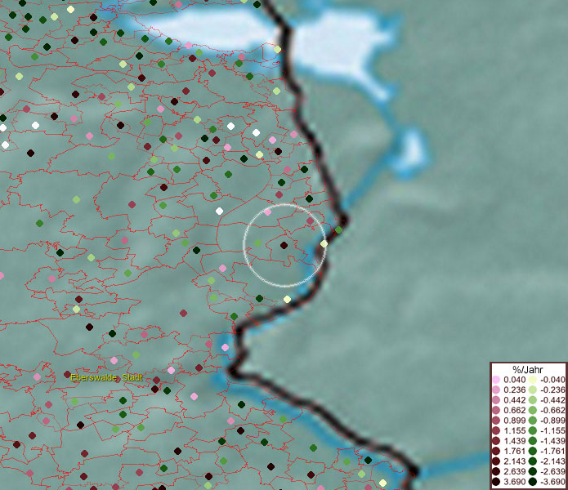The image size is (568, 490).
Task: Select the 0.236 legend color swatch
Action: tap(496, 390)
